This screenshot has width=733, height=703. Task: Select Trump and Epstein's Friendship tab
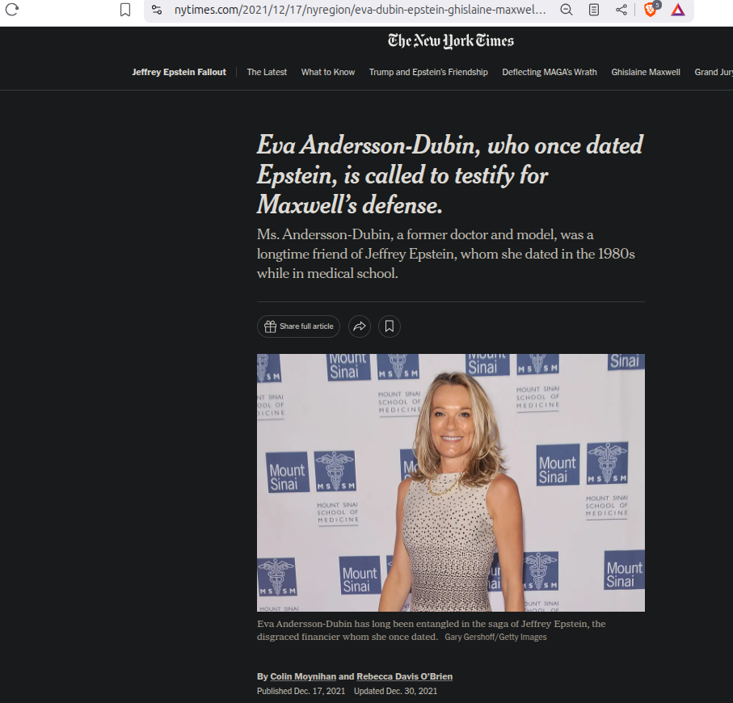(428, 72)
